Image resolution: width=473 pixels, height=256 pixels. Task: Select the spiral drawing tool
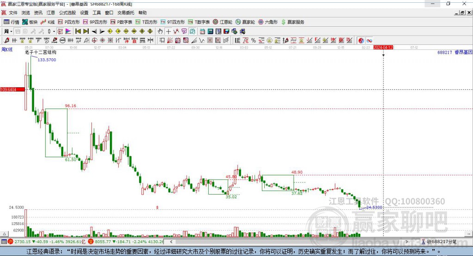click(x=47, y=41)
